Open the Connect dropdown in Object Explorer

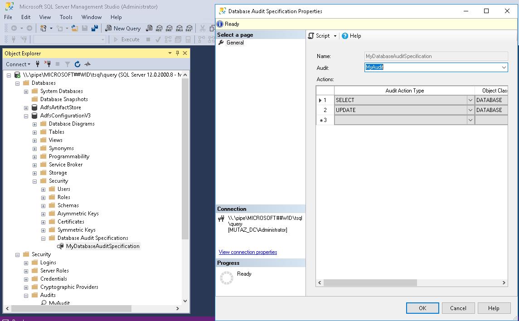click(18, 64)
